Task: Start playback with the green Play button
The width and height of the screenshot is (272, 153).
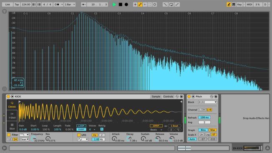Action: pyautogui.click(x=114, y=5)
